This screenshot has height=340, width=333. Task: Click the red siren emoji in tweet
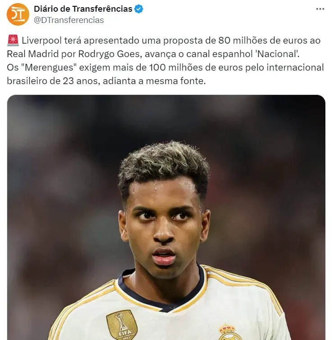coord(13,41)
